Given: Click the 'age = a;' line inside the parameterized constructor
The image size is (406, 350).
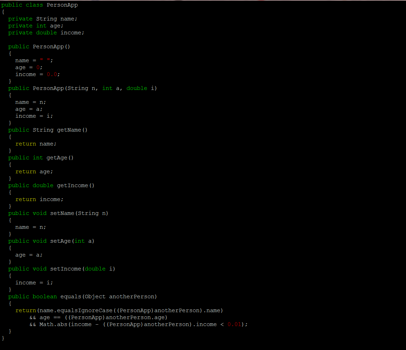Looking at the screenshot, I should click(x=29, y=109).
